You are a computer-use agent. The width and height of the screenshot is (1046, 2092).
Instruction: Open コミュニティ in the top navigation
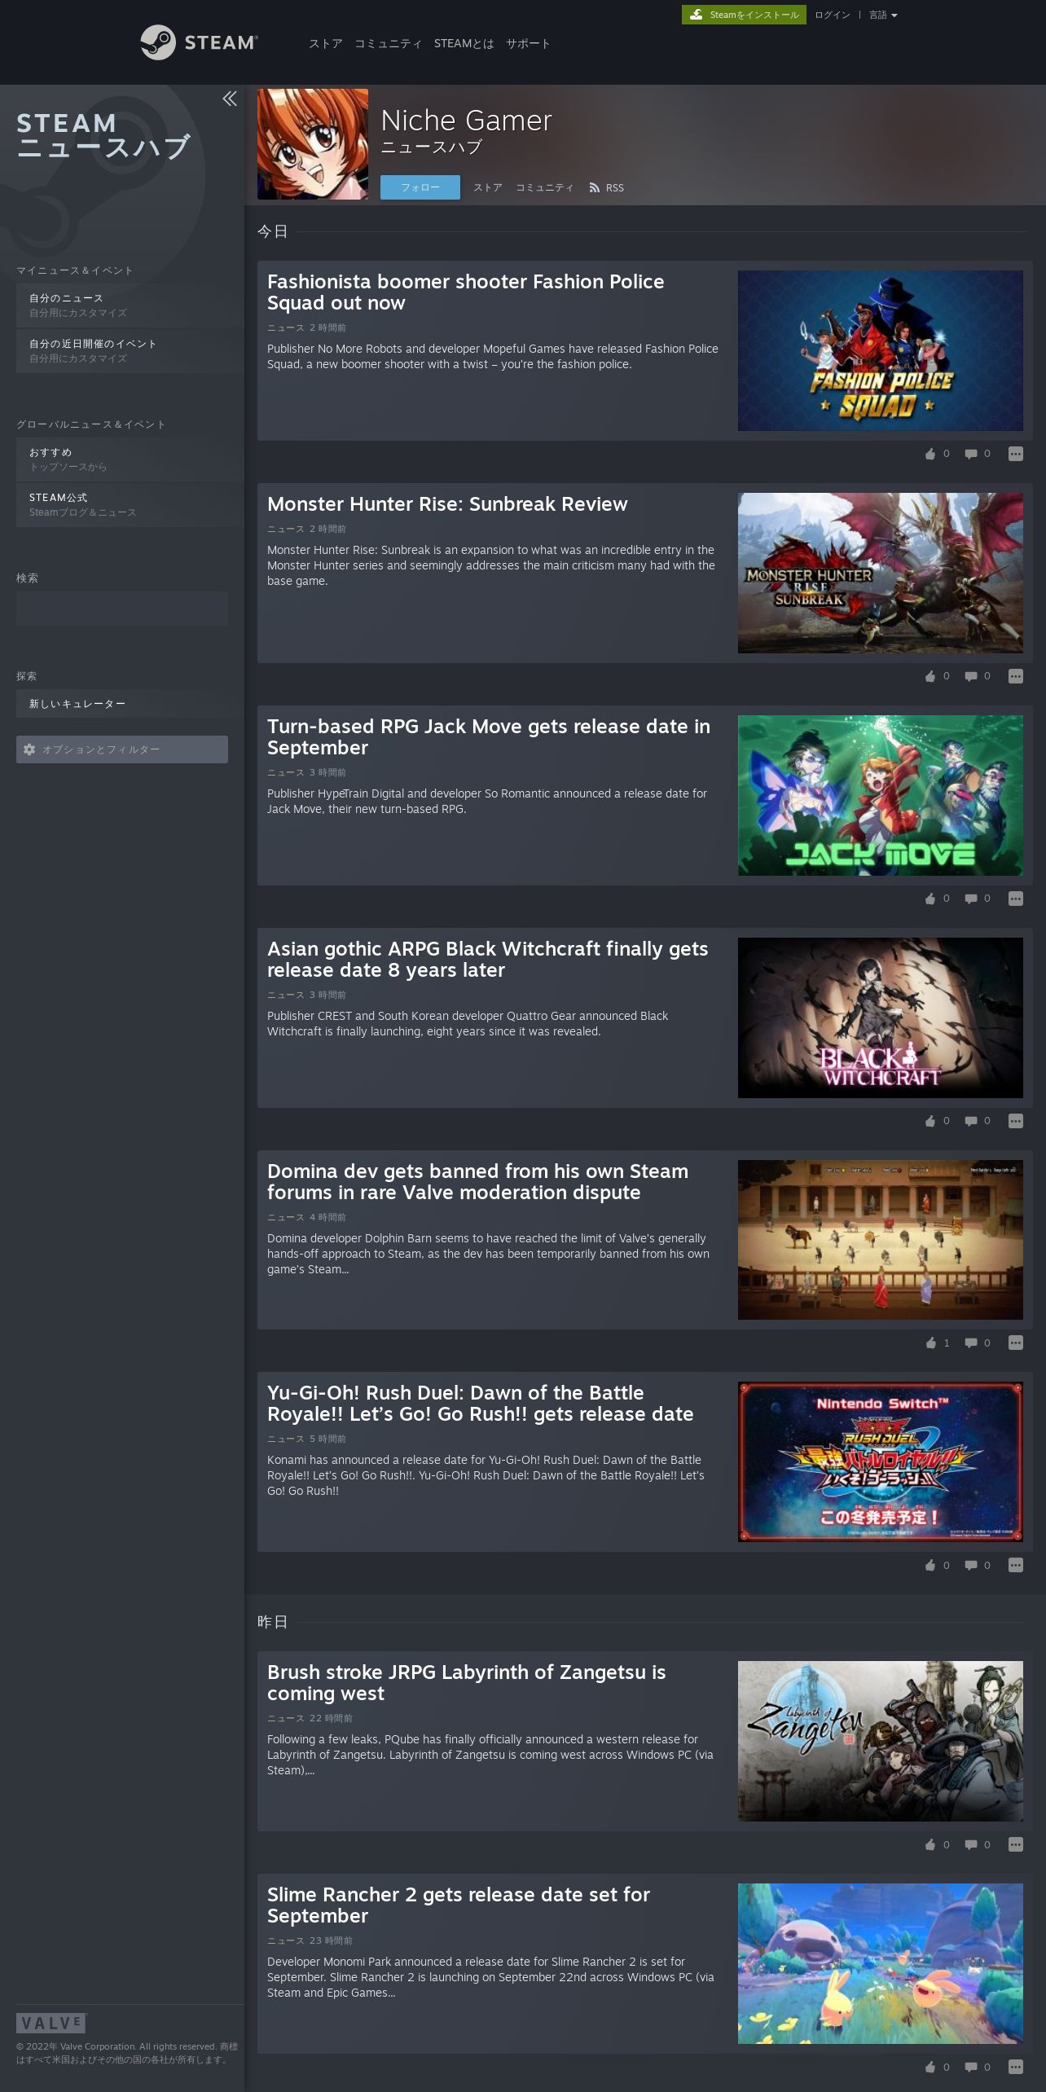(x=389, y=43)
